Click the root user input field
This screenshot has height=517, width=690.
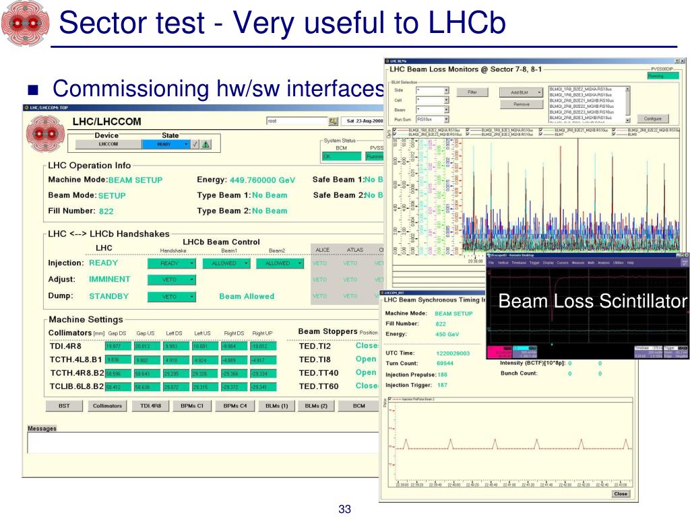point(297,121)
